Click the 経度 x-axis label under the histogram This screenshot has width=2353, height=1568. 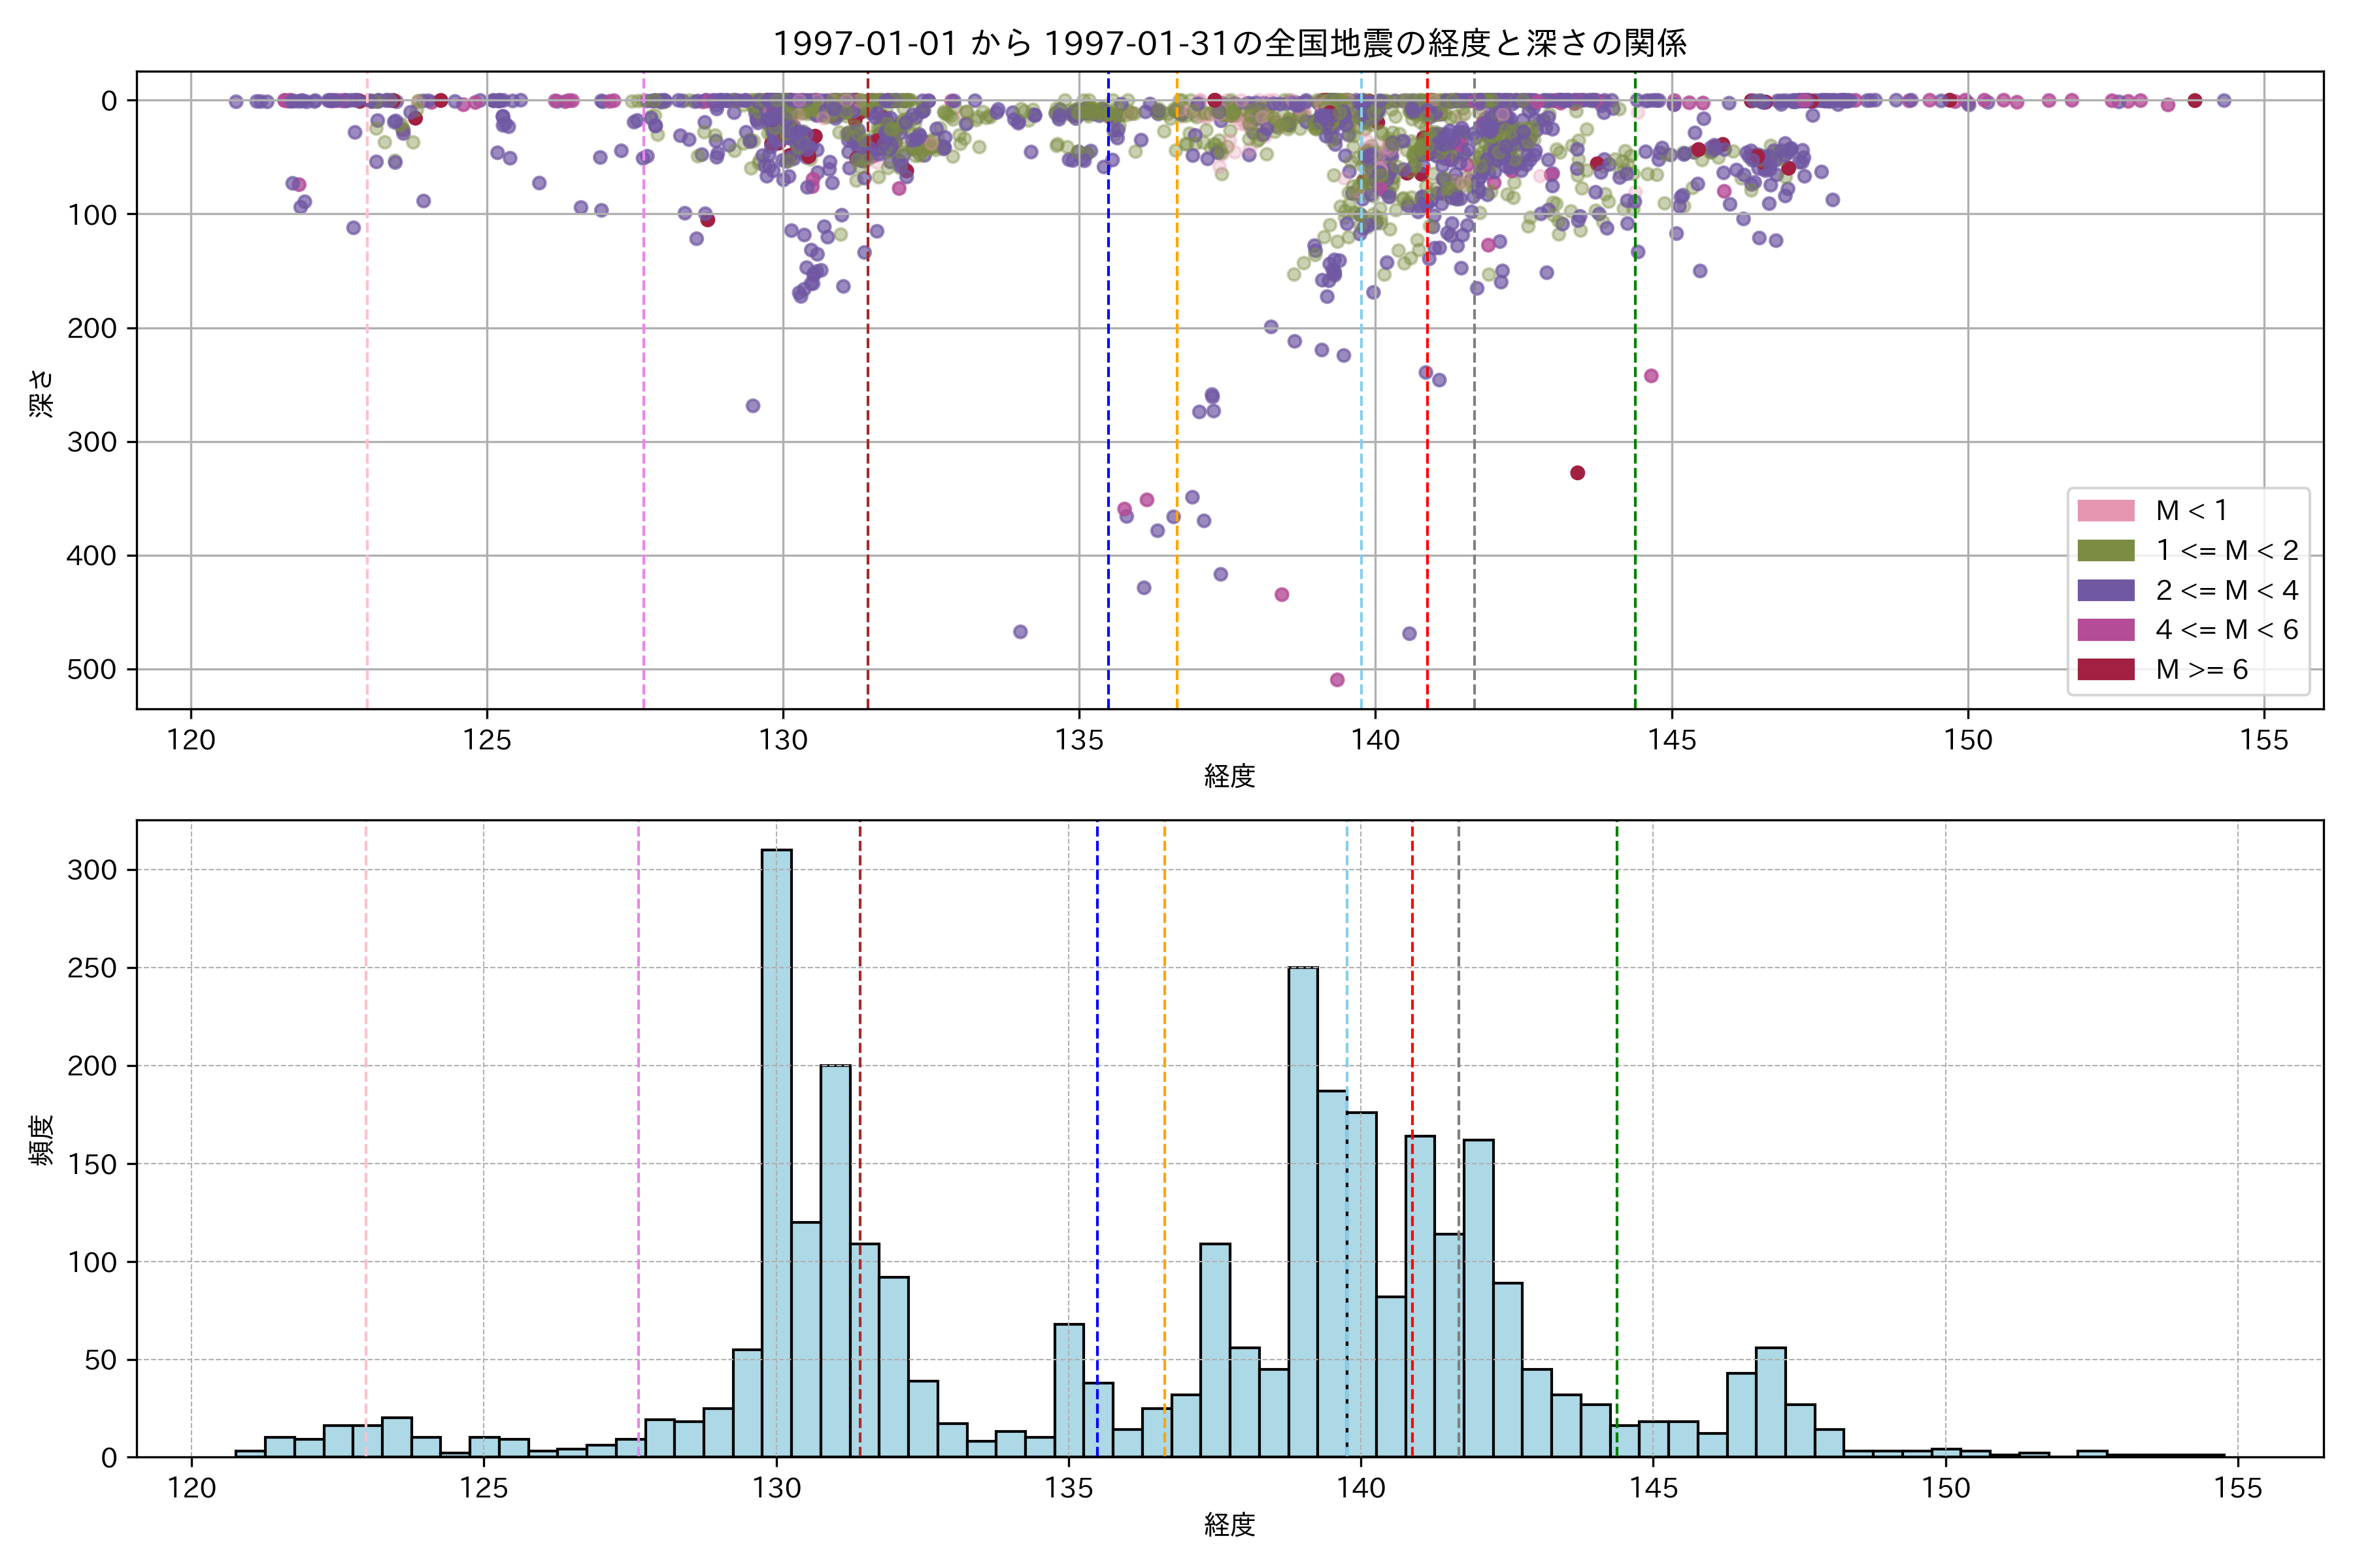(x=1229, y=1525)
